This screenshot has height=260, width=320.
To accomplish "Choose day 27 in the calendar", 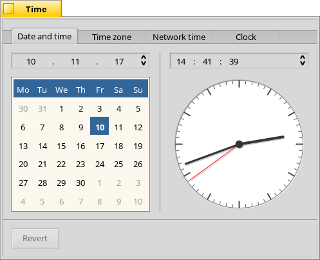I will click(x=23, y=183).
